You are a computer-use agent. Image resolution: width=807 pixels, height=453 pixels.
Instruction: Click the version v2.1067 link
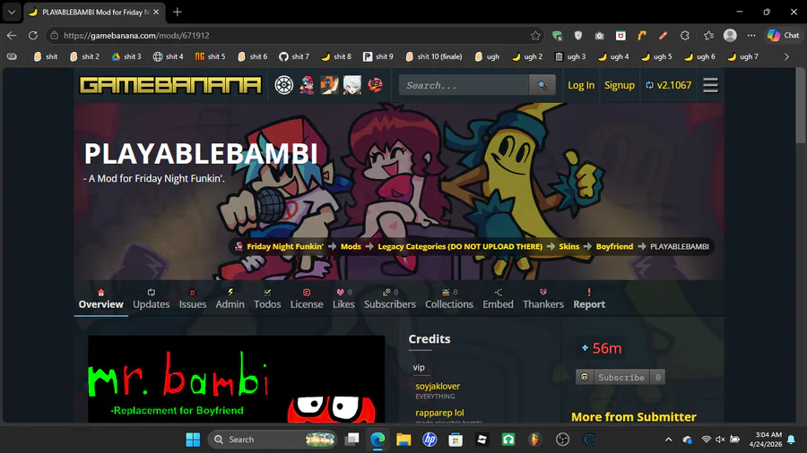[669, 85]
